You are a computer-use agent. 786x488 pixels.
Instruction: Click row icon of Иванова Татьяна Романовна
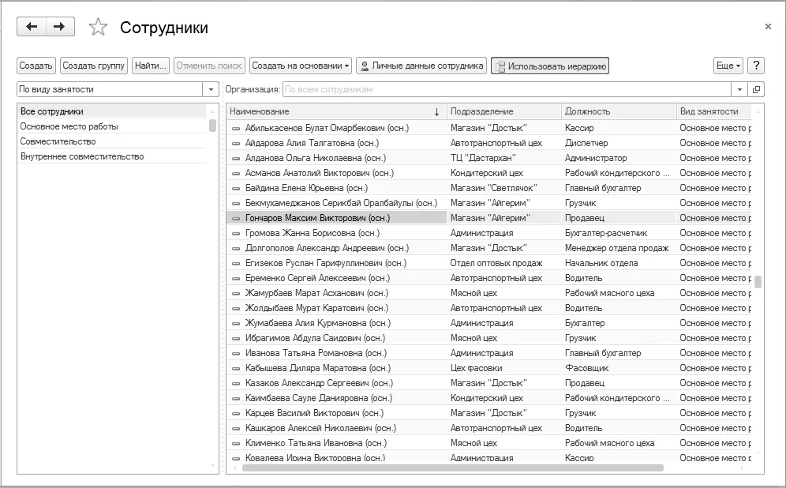[236, 354]
